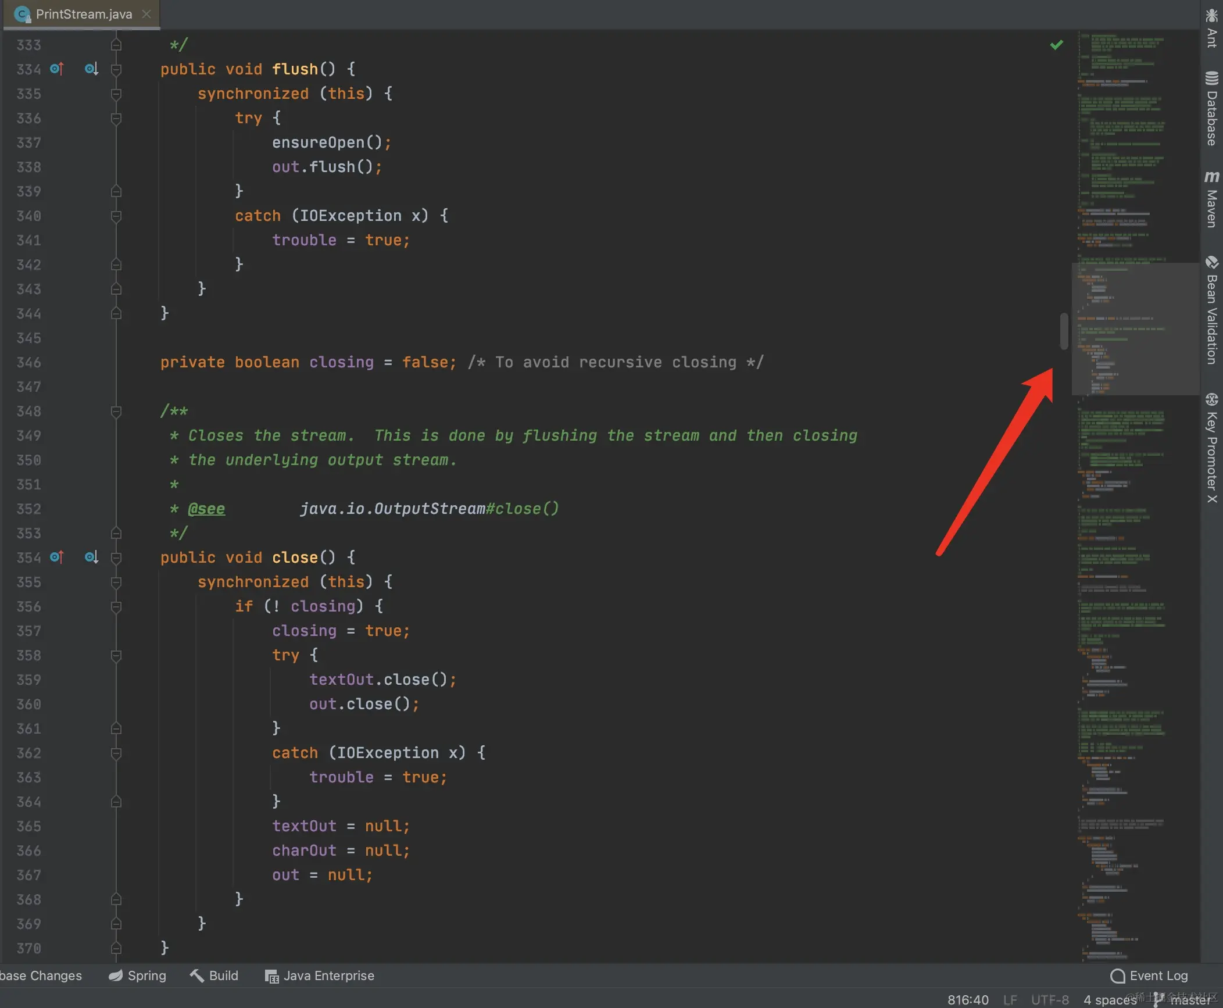1223x1008 pixels.
Task: Collapse the synchronized block on line 335
Action: [116, 94]
